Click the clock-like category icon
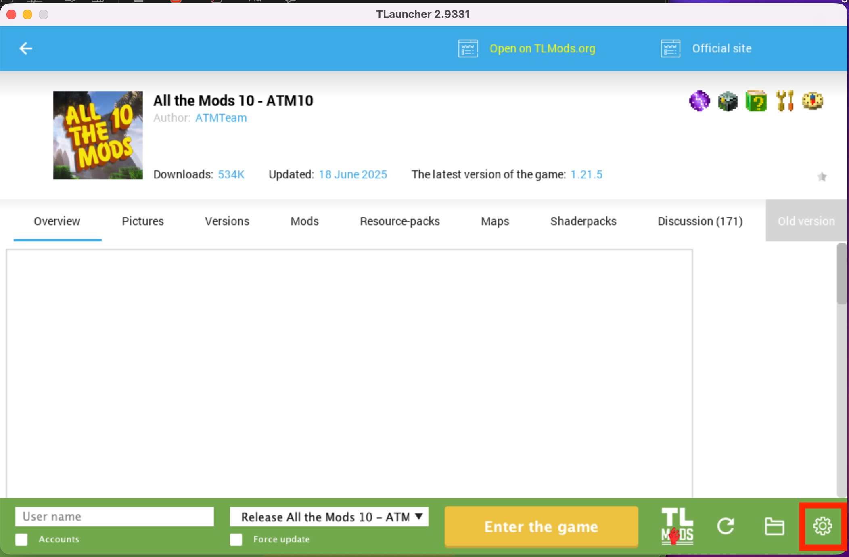This screenshot has width=849, height=557. tap(813, 101)
